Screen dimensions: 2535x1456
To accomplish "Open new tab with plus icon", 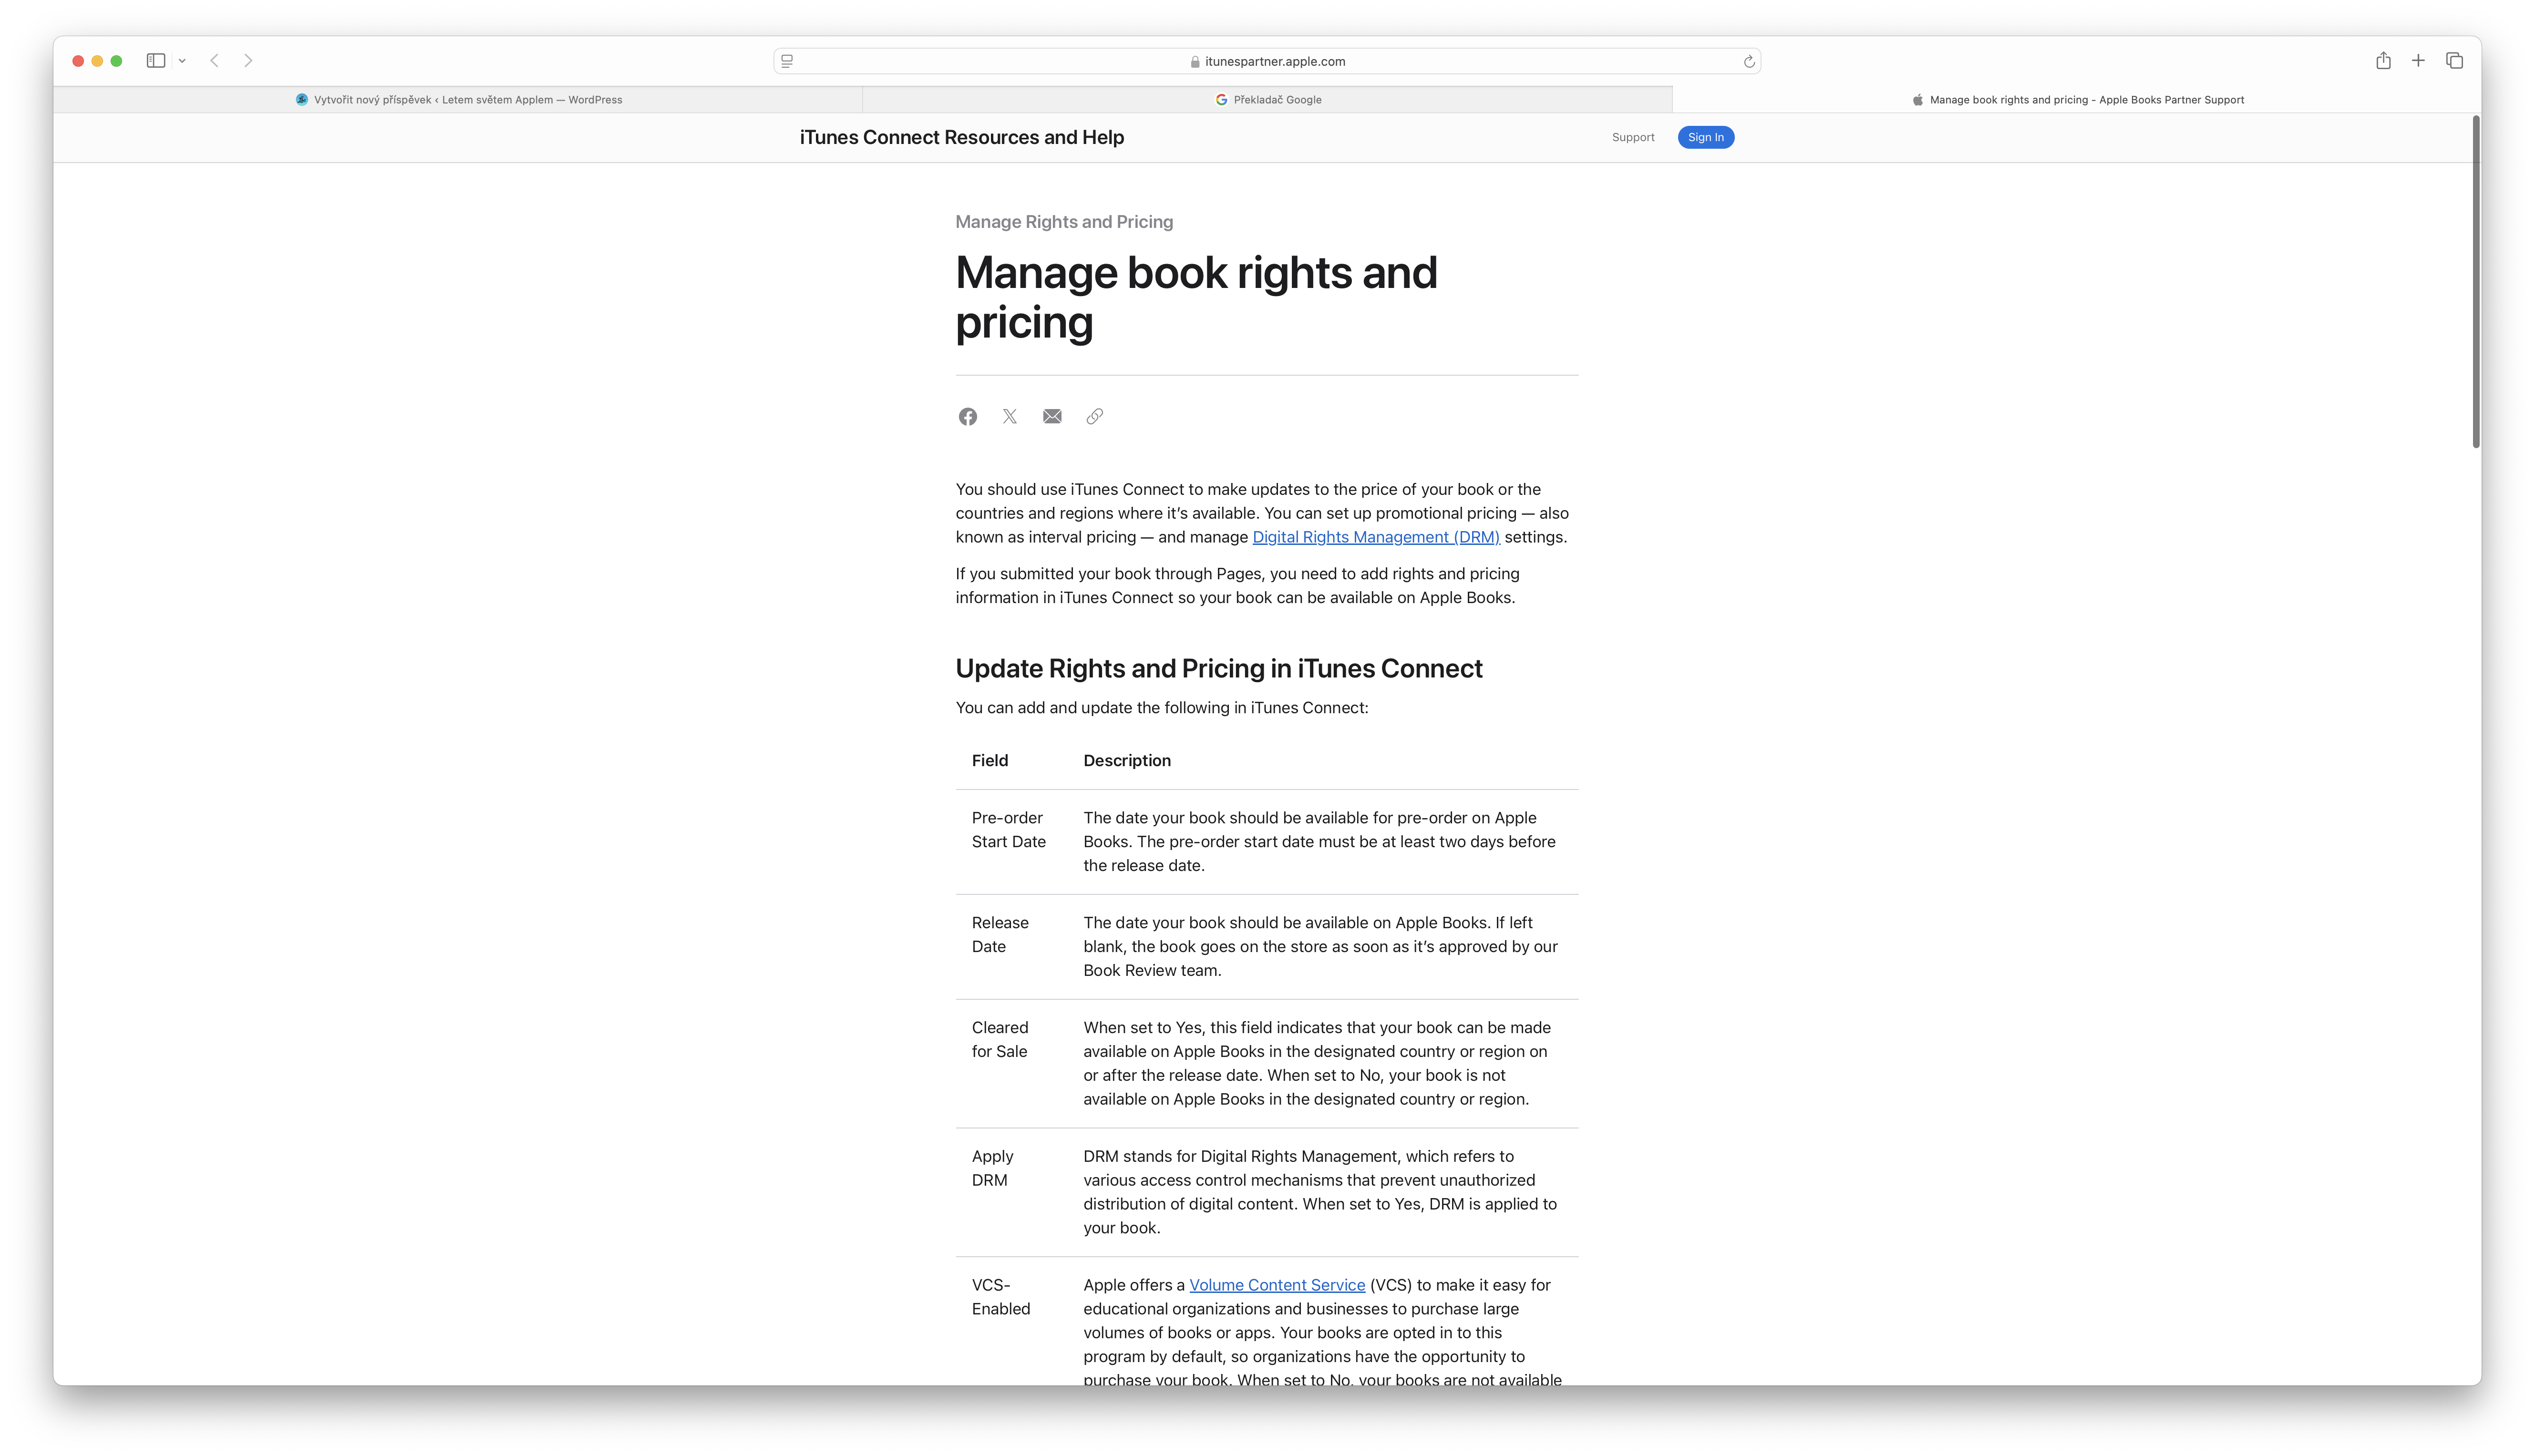I will pos(2418,61).
